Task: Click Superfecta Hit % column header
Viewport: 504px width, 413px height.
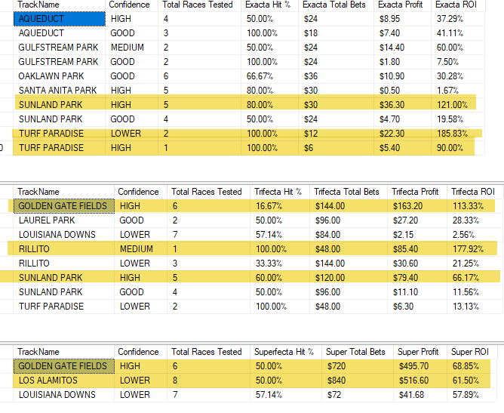Action: click(x=286, y=352)
